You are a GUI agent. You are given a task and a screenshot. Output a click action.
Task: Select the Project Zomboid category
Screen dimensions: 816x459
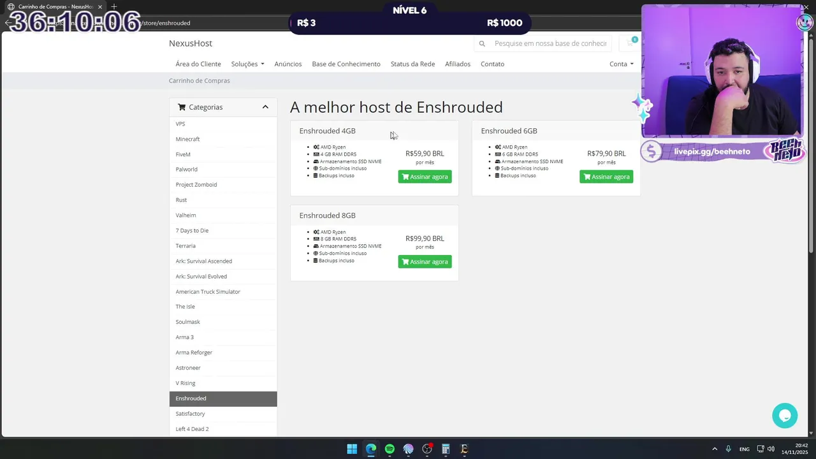tap(223, 185)
